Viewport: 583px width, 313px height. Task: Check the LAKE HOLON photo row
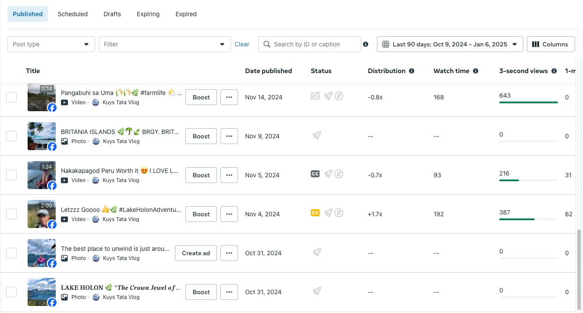11,292
